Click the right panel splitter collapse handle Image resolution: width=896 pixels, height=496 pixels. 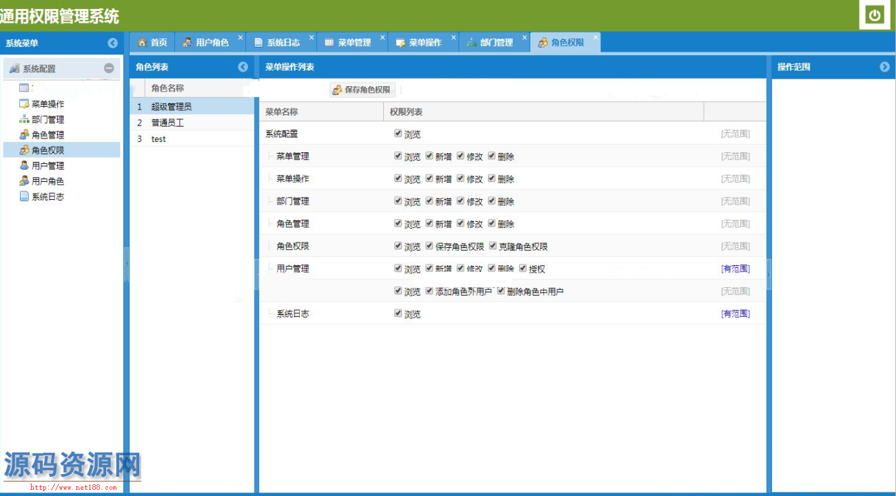tap(769, 275)
